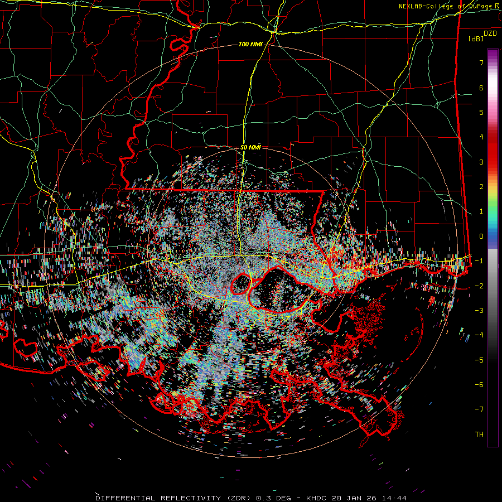Click the DZD legend title
Image resolution: width=502 pixels, height=502 pixels.
[490, 33]
